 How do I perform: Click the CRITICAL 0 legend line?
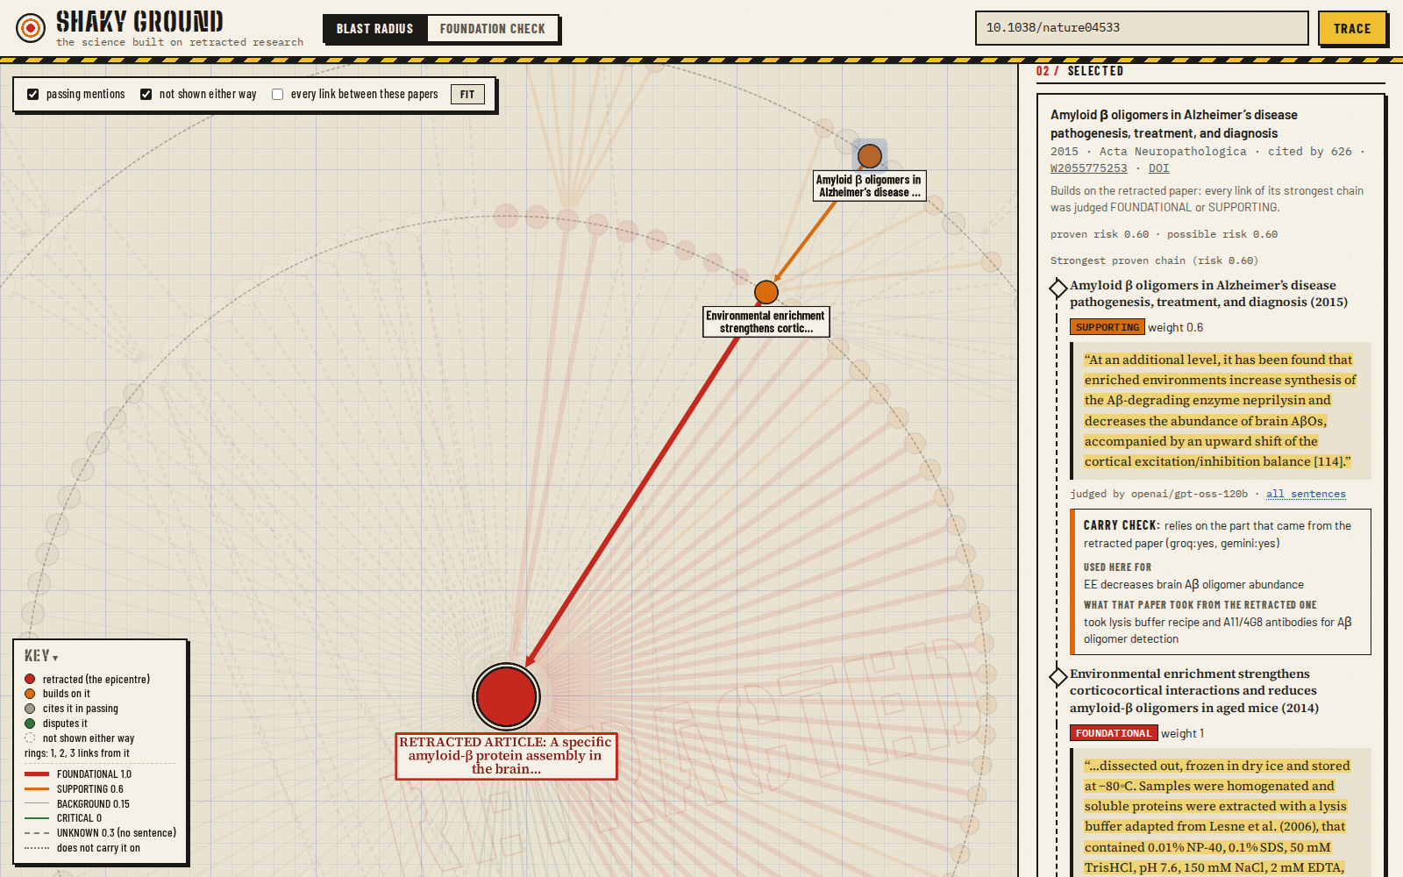pos(37,818)
